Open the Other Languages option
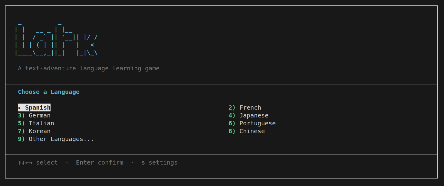 (61, 139)
